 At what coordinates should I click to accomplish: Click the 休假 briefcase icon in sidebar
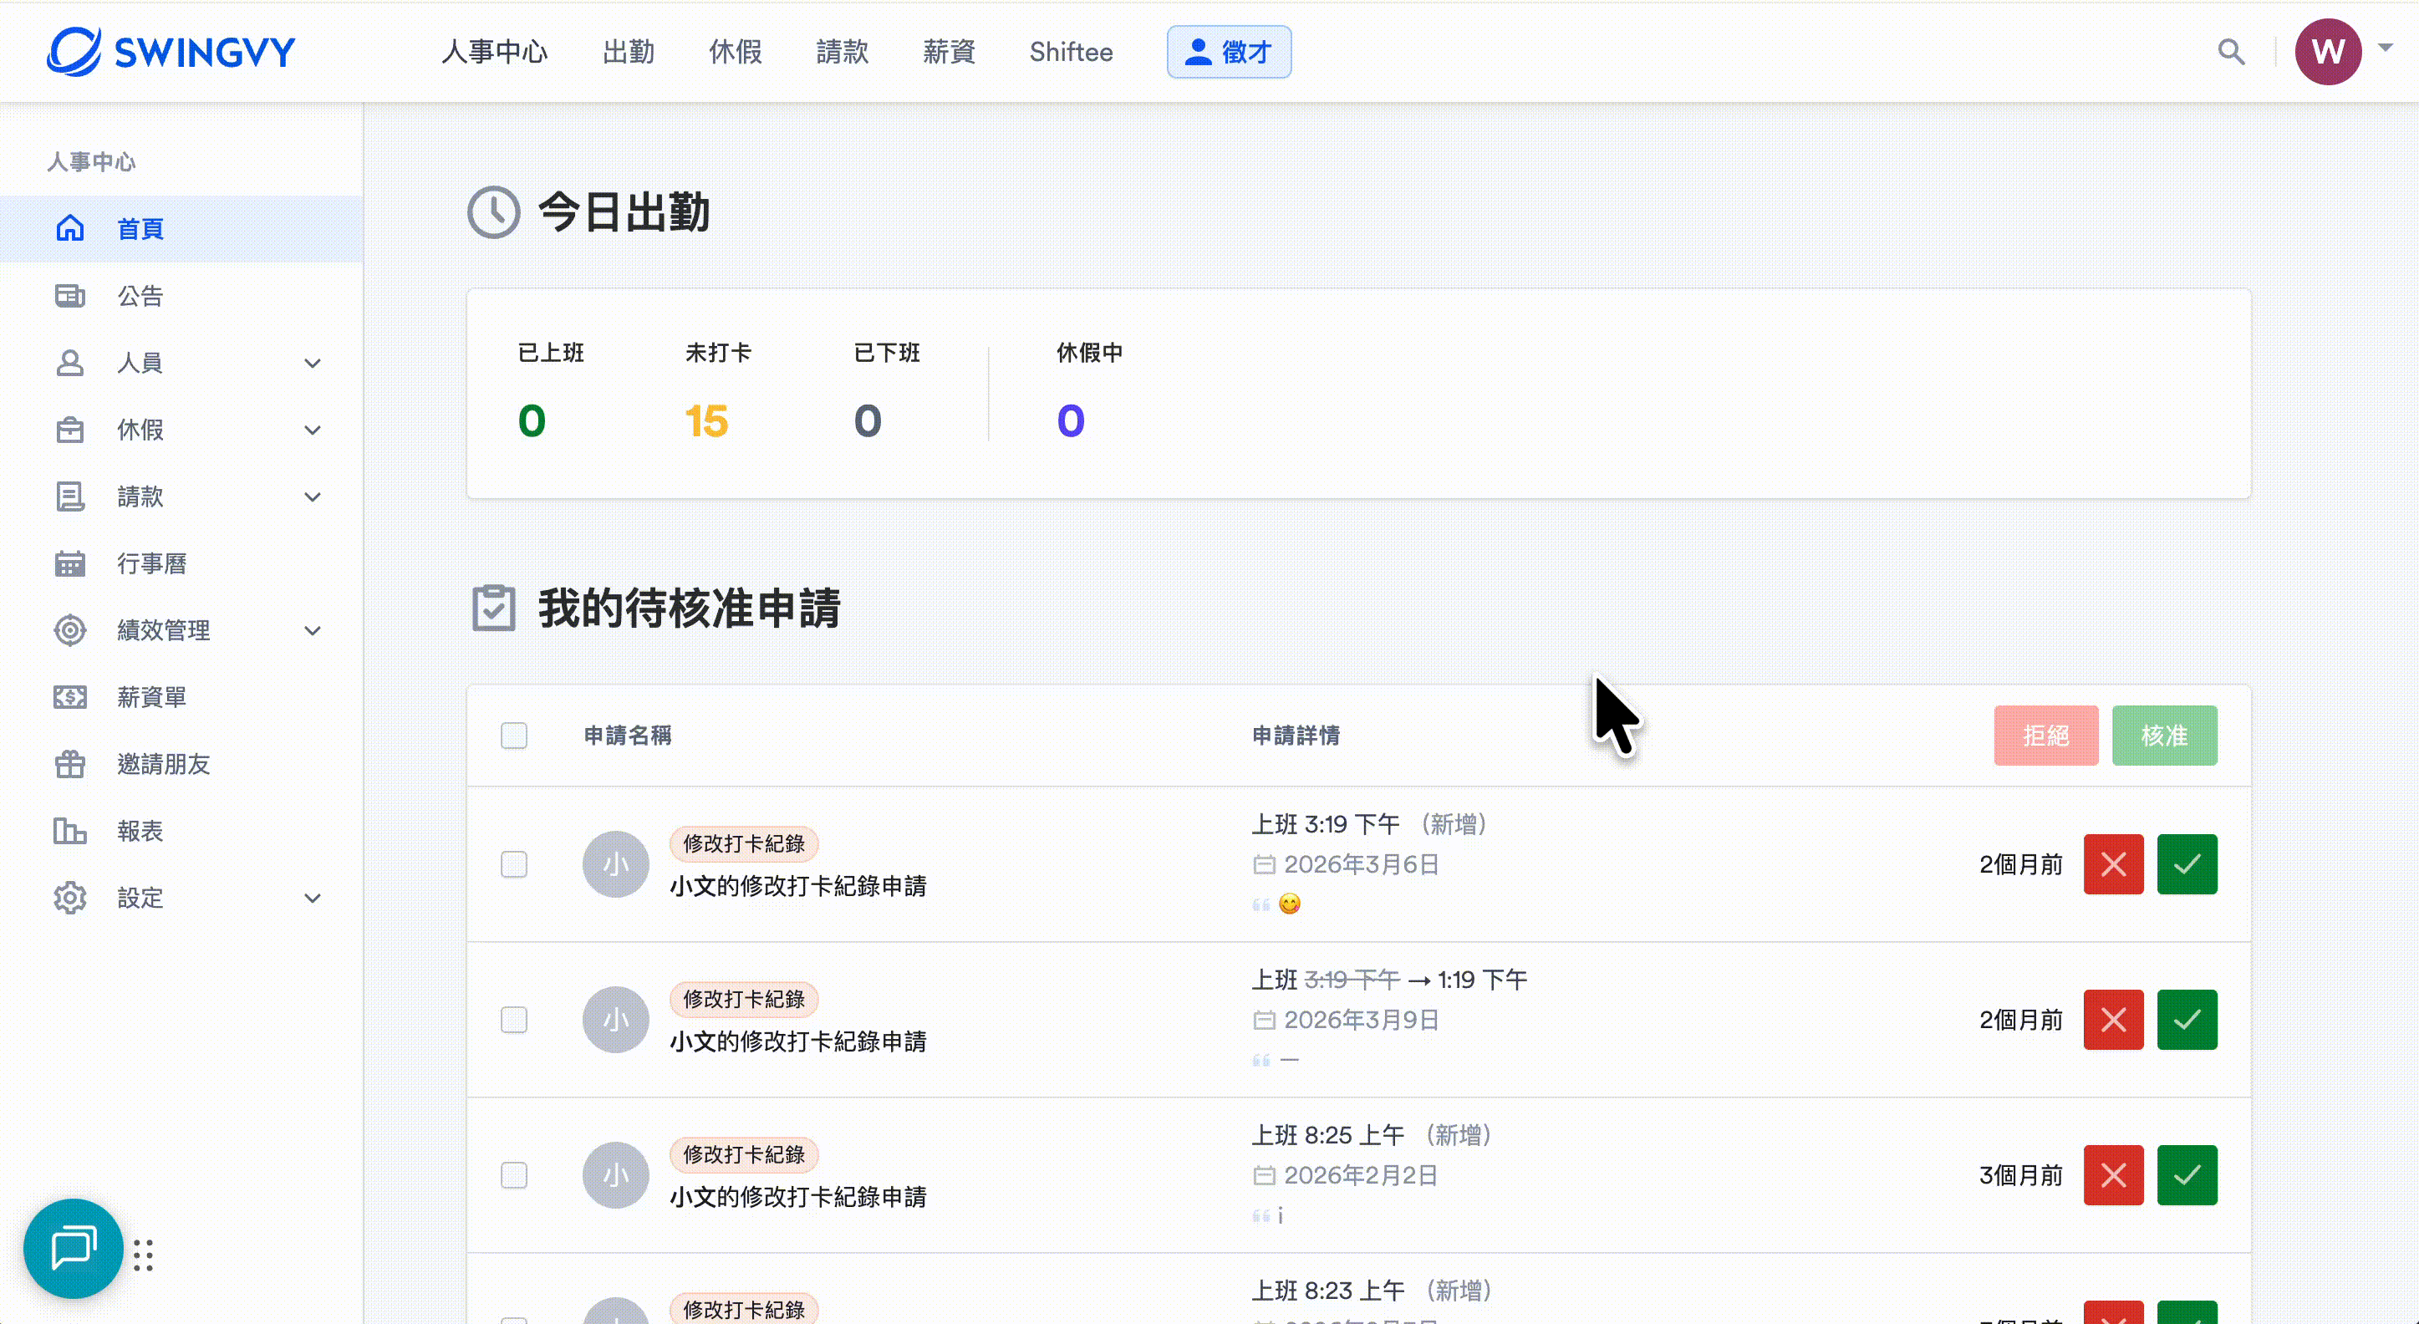pos(70,430)
